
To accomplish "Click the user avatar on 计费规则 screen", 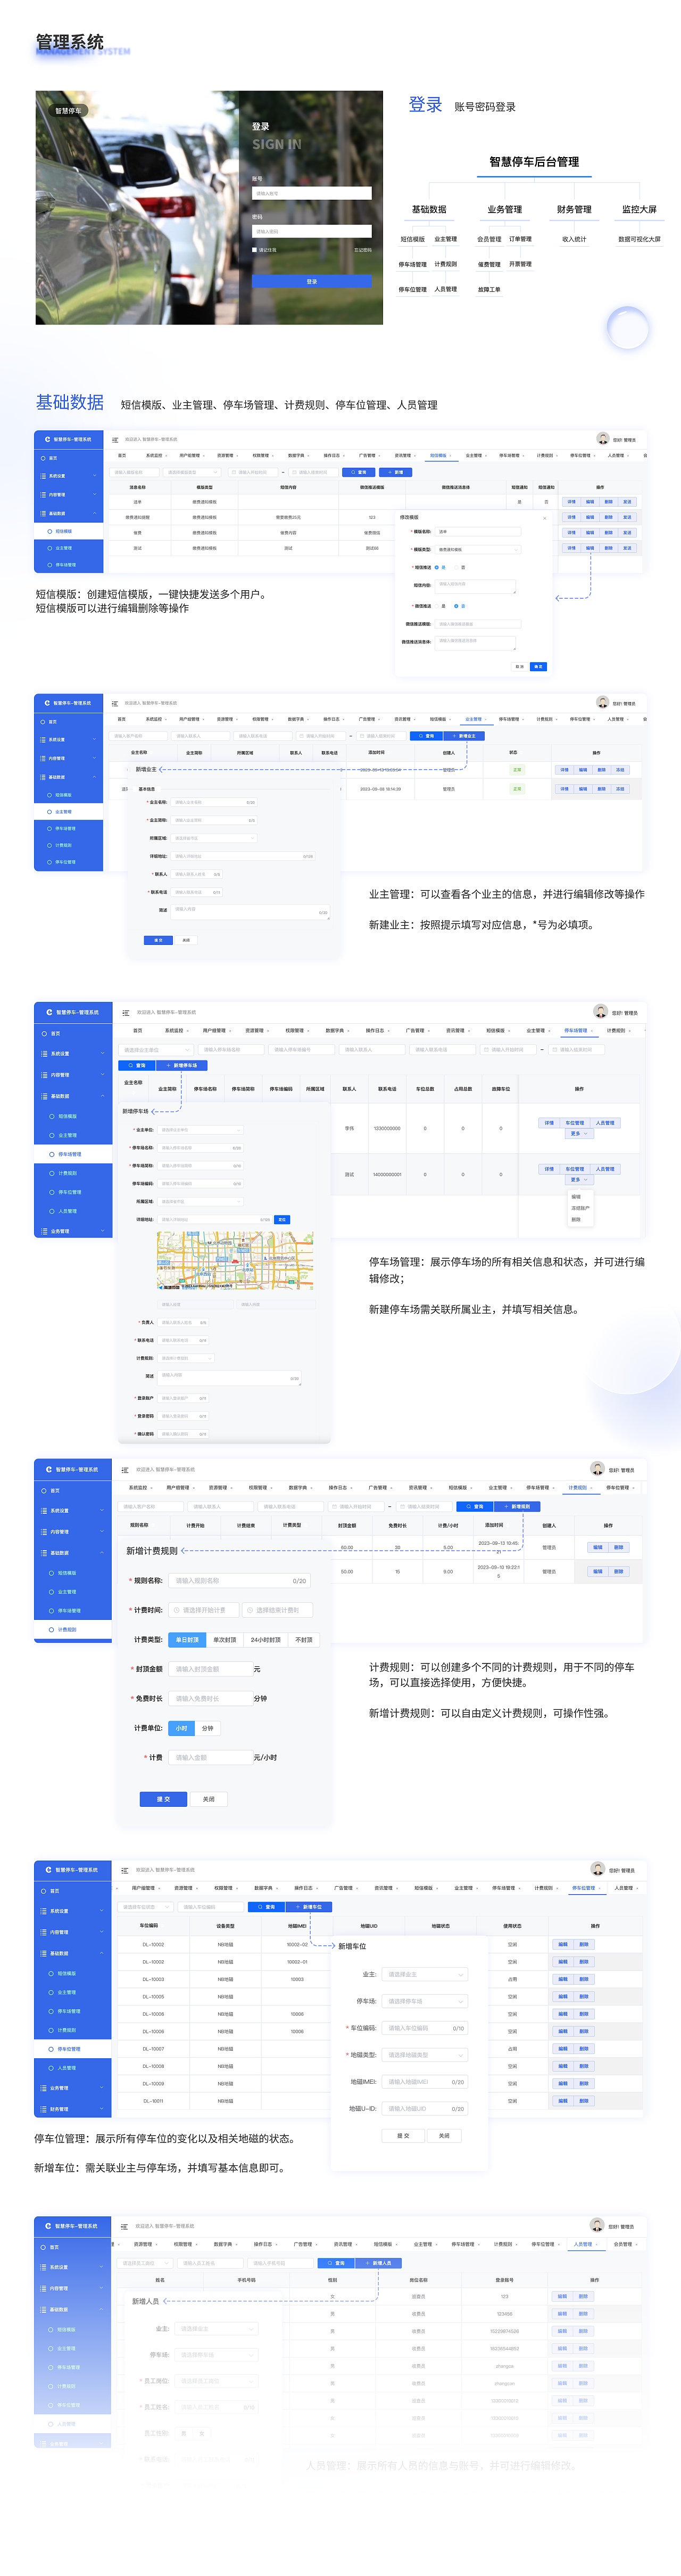I will click(597, 1468).
